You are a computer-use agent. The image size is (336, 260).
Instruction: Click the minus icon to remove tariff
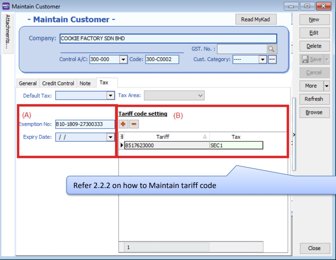point(134,124)
